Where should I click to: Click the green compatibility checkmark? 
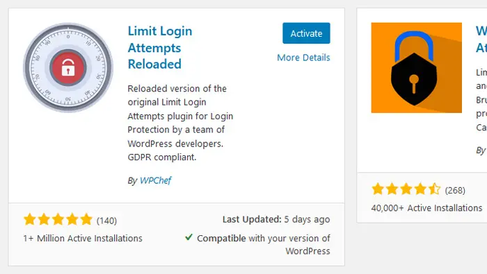pos(189,237)
